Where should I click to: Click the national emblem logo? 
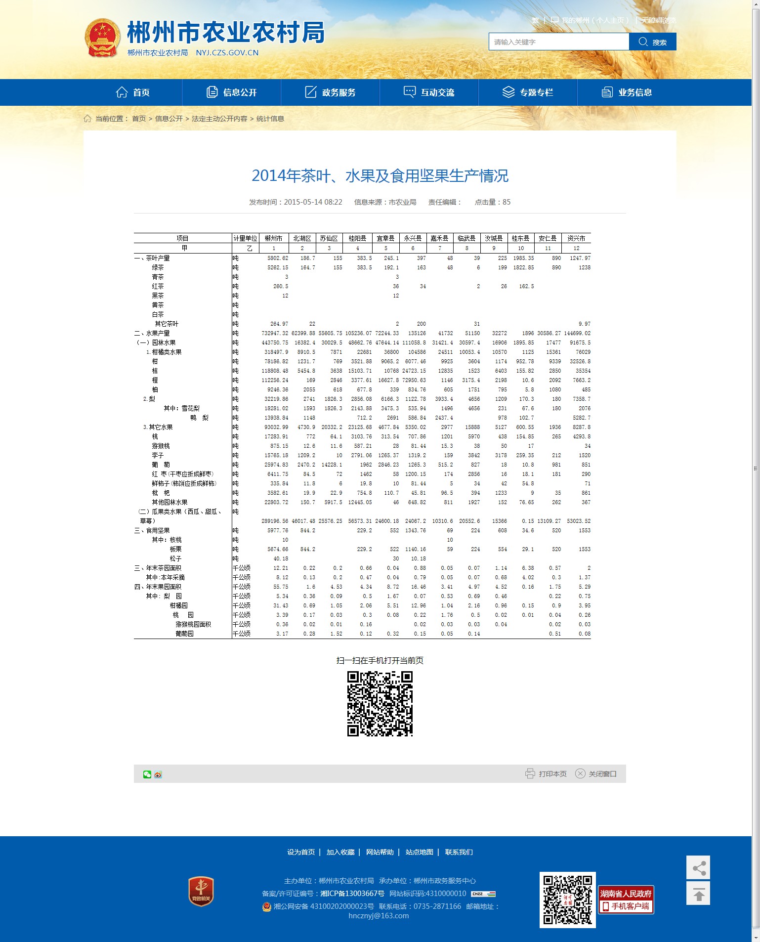(x=102, y=38)
